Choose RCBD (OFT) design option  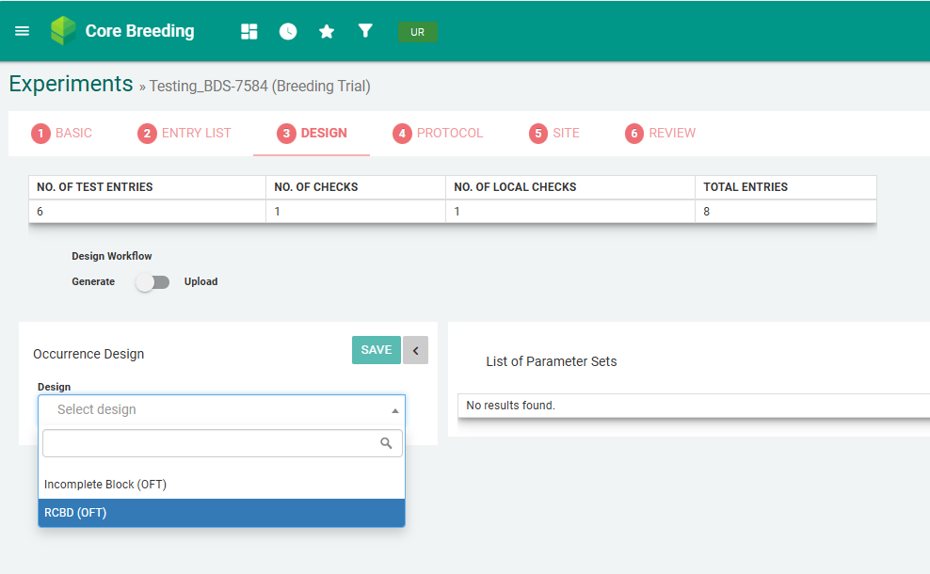pos(221,513)
